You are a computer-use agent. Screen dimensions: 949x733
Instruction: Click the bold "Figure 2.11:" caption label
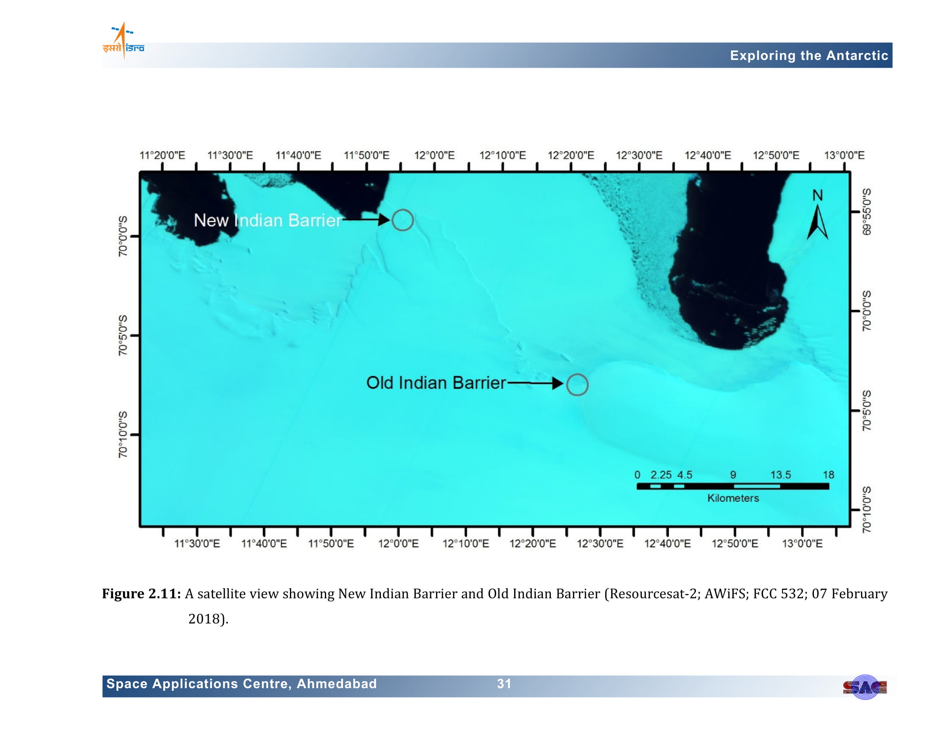tap(141, 594)
